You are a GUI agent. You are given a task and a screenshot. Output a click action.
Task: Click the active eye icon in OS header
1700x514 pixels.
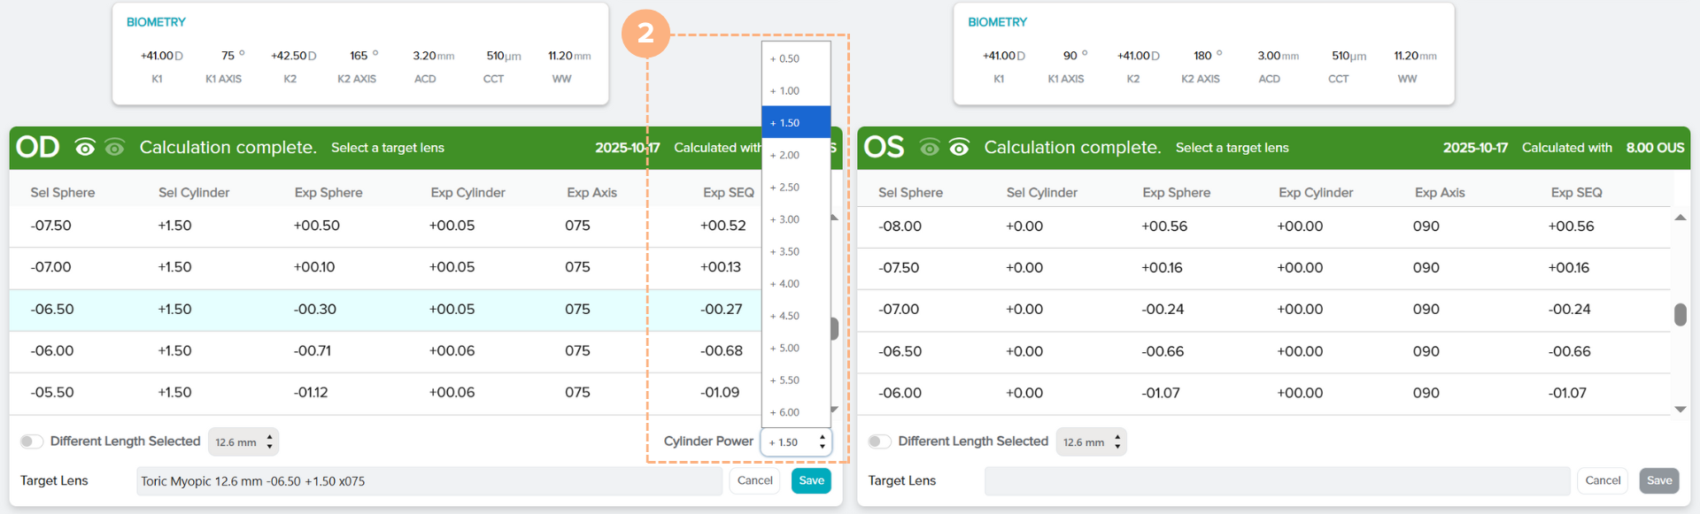pyautogui.click(x=959, y=148)
